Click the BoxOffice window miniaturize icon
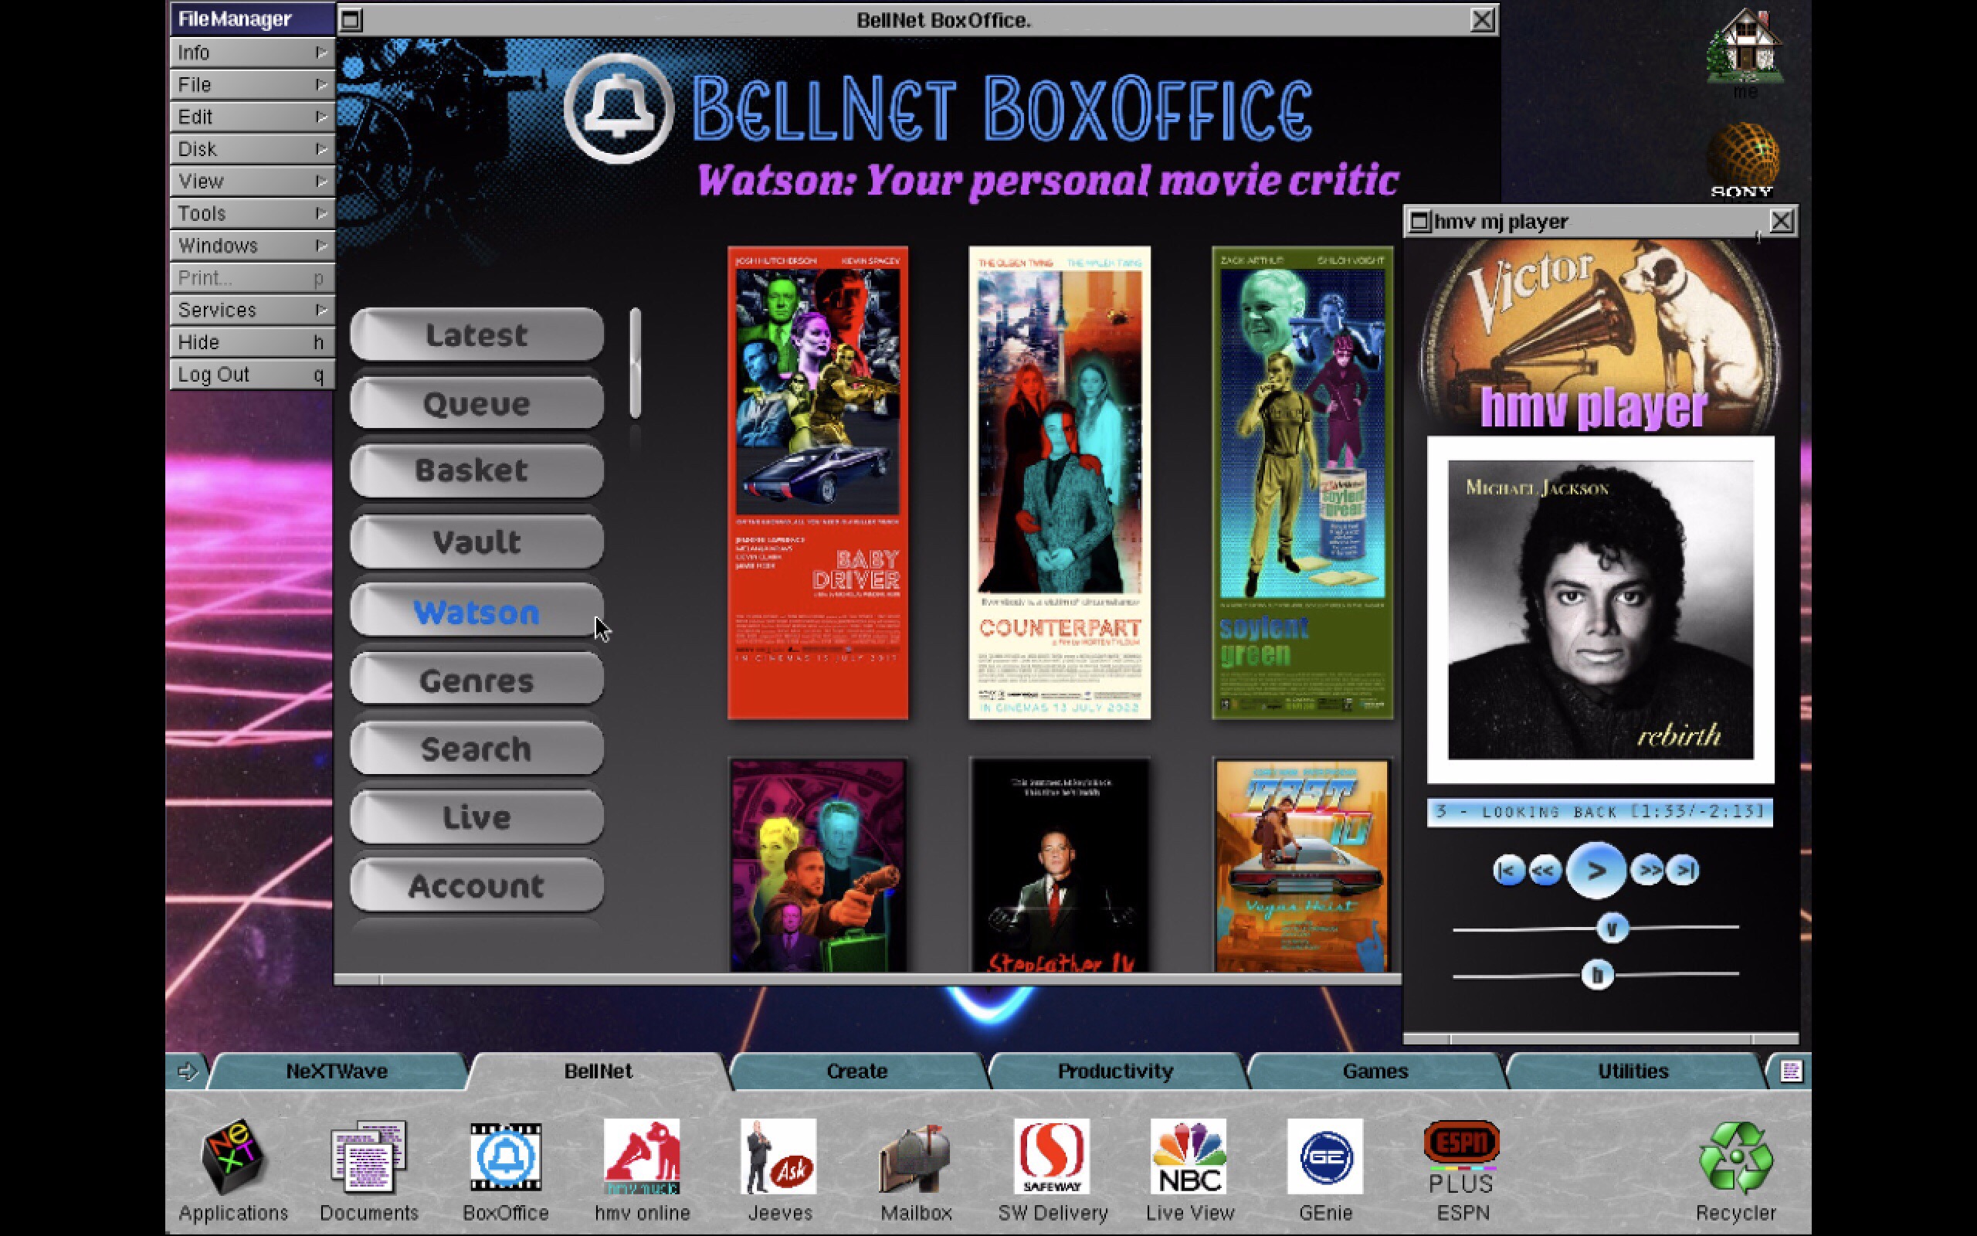This screenshot has width=1977, height=1236. pos(351,19)
